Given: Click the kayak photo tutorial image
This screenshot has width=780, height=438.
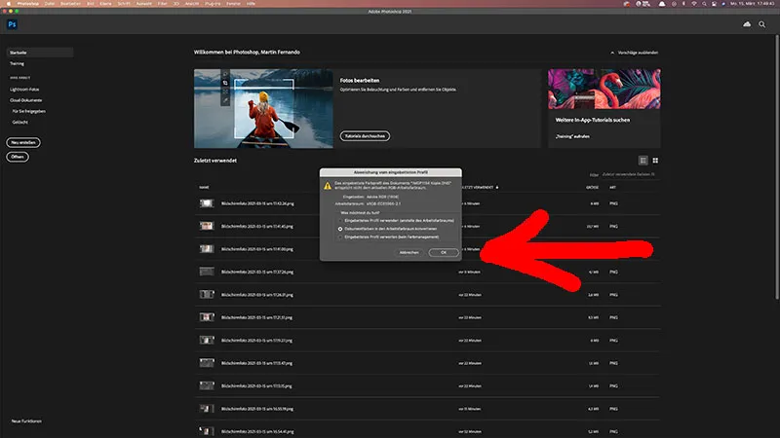Looking at the screenshot, I should [x=263, y=108].
